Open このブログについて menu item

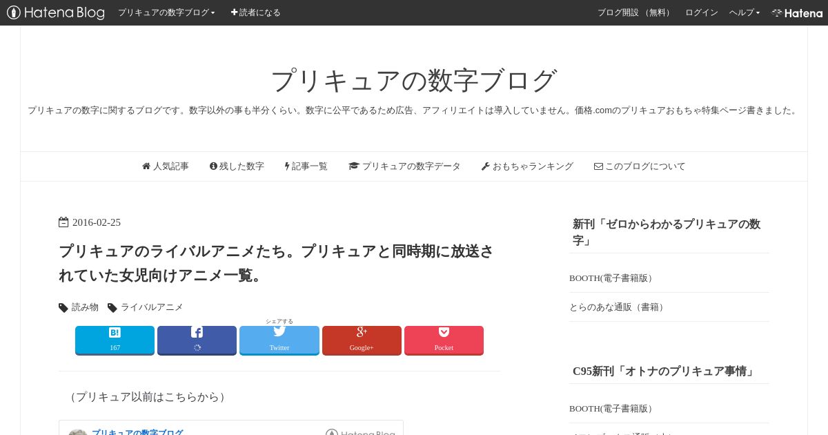pyautogui.click(x=640, y=166)
